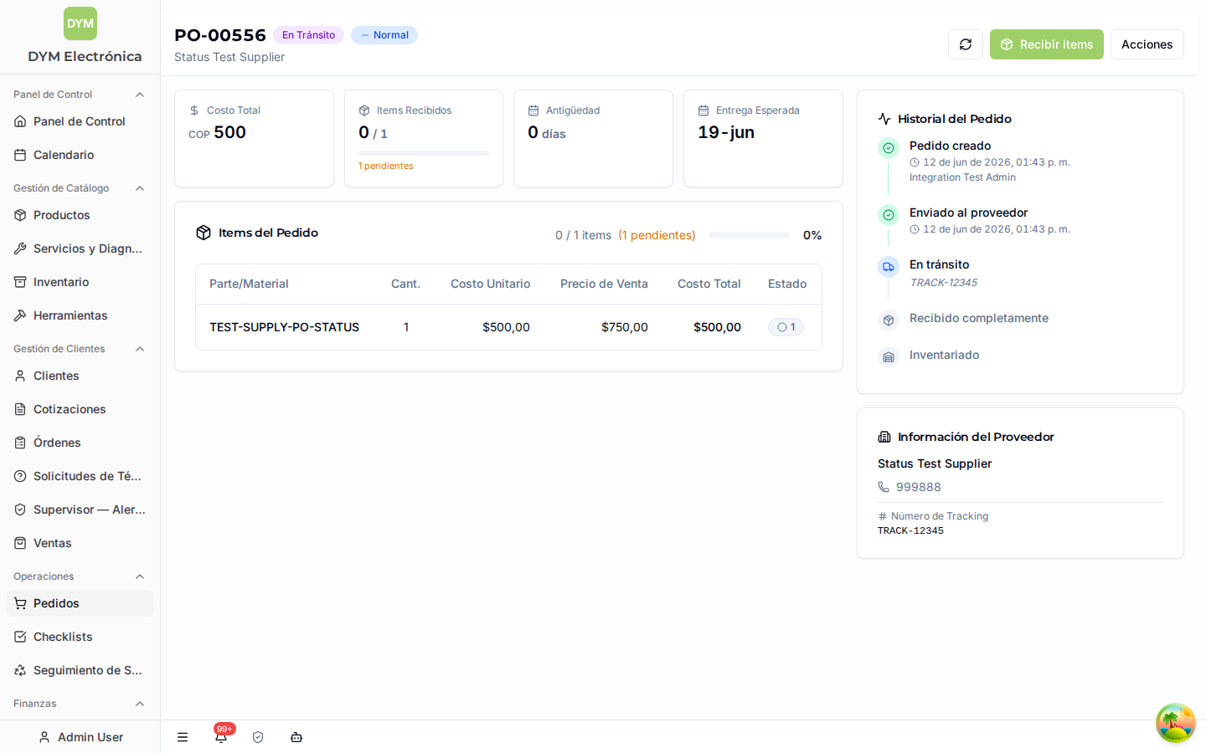Viewport: 1206px width, 753px height.
Task: Click the DYM logo
Action: 80,23
